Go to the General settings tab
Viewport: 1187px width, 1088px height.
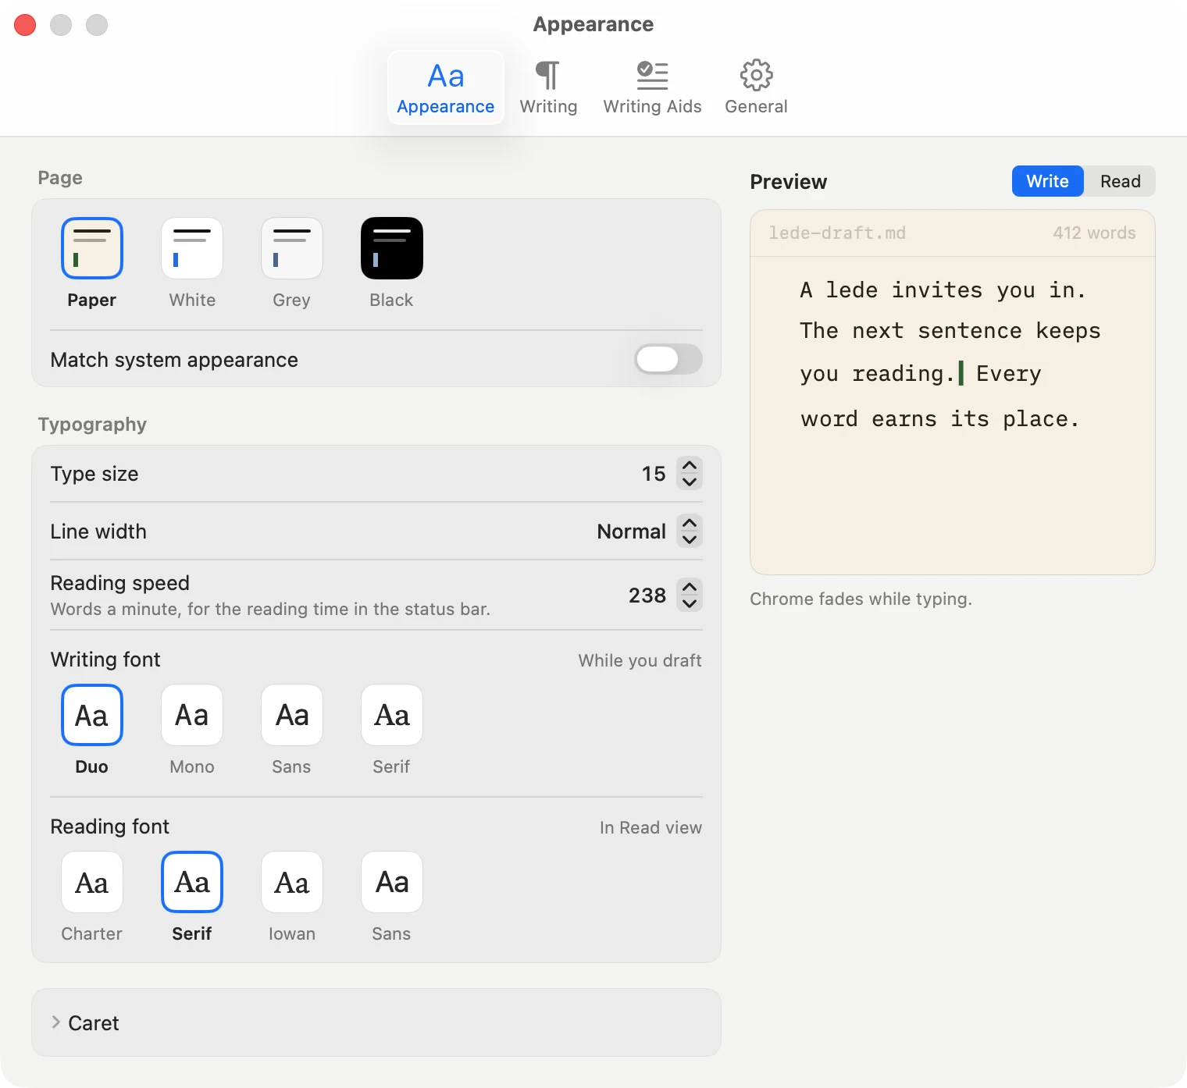pyautogui.click(x=756, y=87)
